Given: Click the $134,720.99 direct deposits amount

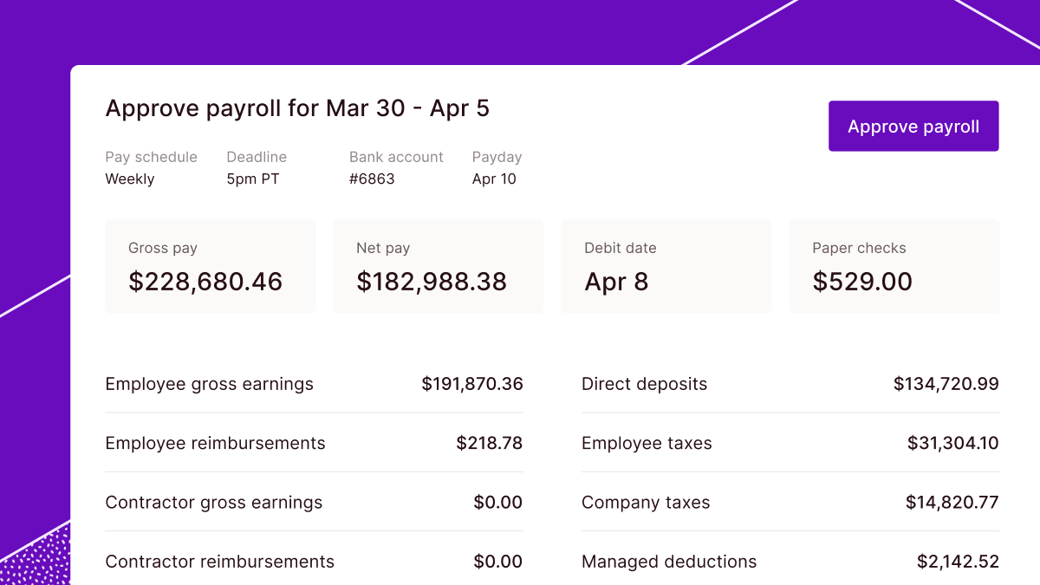Looking at the screenshot, I should [x=946, y=384].
